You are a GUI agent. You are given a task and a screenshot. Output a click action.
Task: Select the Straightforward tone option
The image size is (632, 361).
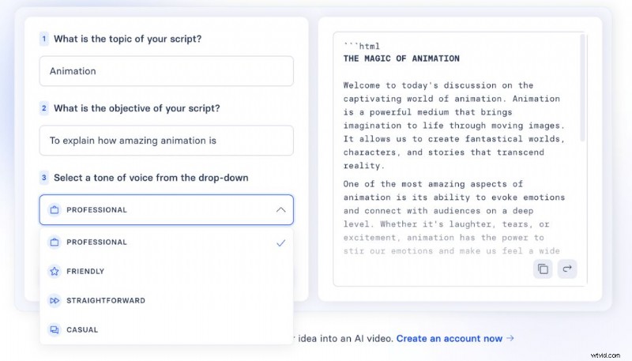167,300
